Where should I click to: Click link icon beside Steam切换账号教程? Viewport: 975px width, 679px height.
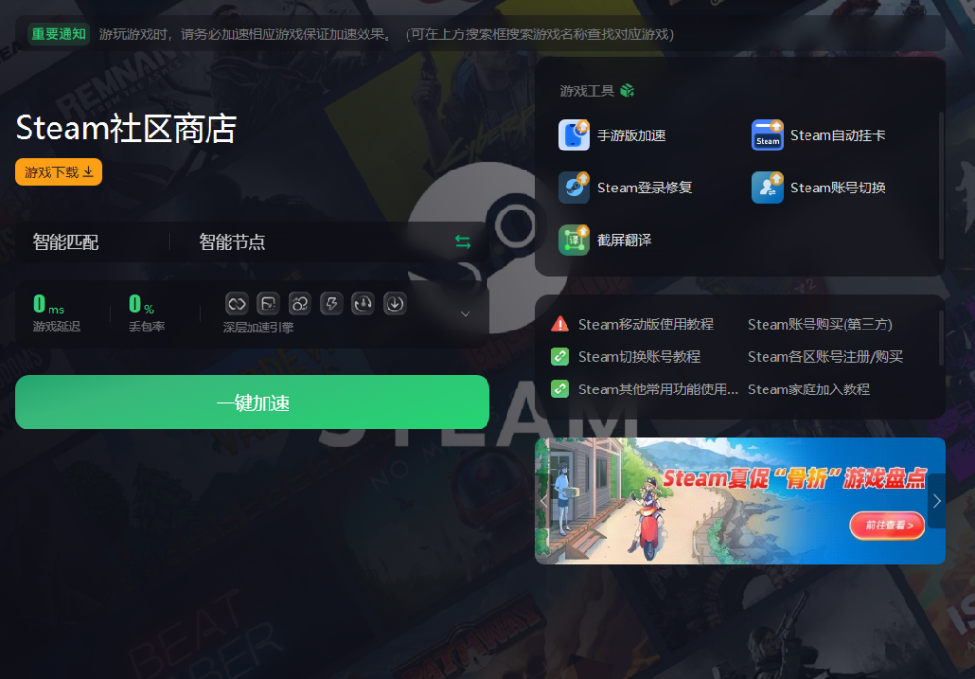560,356
